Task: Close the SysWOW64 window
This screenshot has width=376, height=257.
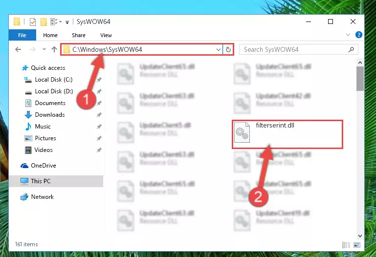Action: tap(353, 21)
